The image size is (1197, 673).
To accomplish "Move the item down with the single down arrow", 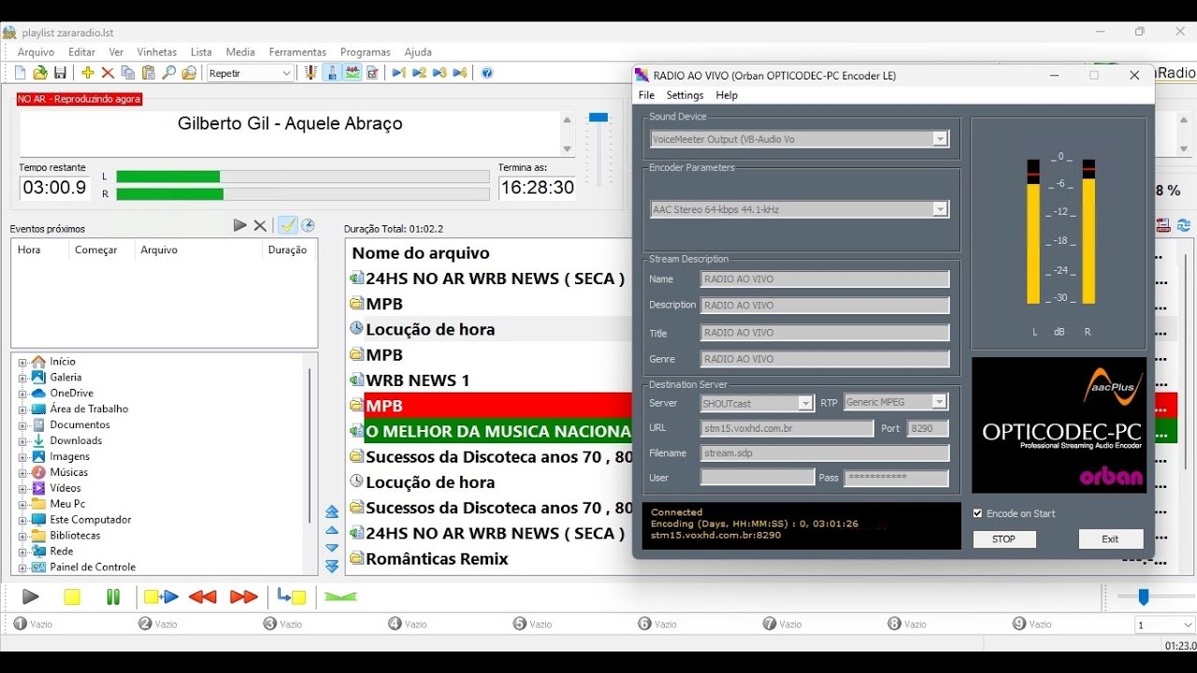I will (x=332, y=548).
